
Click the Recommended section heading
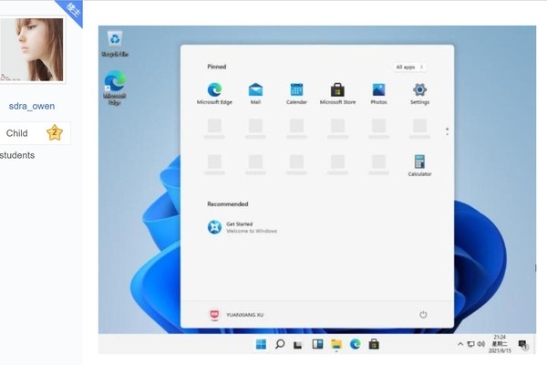click(227, 204)
